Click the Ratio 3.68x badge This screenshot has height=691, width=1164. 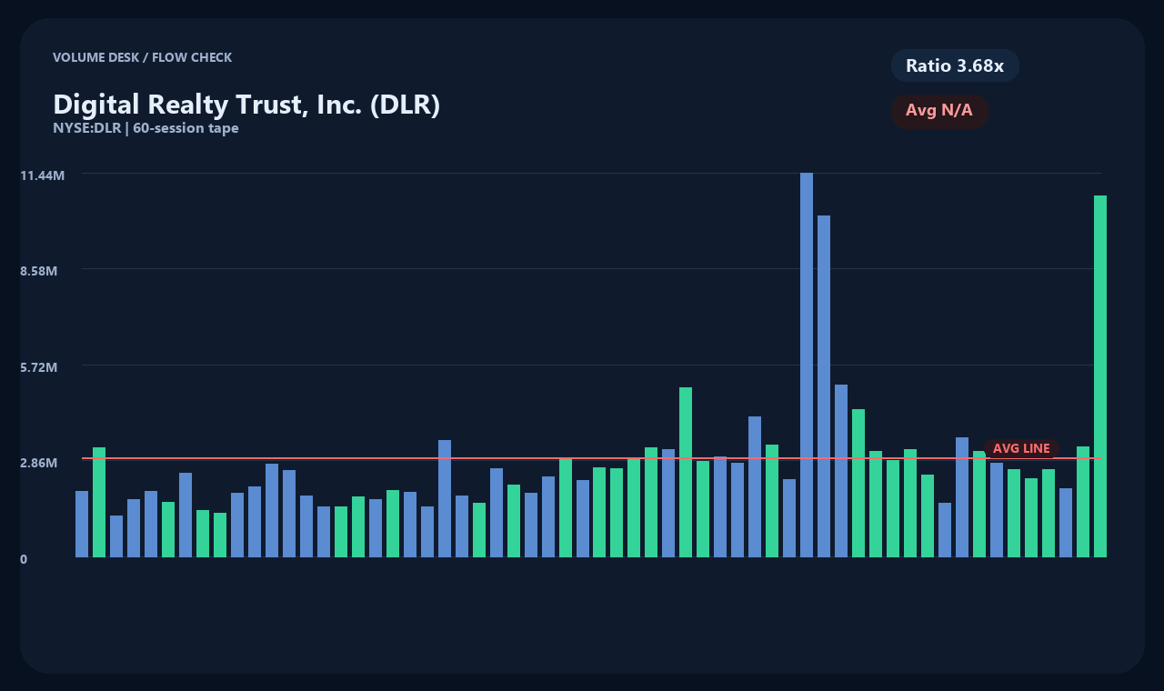pyautogui.click(x=955, y=65)
